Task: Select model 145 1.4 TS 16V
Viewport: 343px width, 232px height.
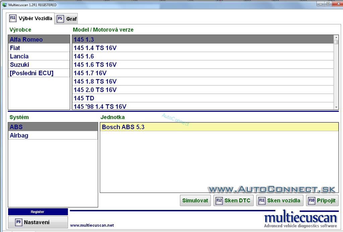Action: point(203,48)
